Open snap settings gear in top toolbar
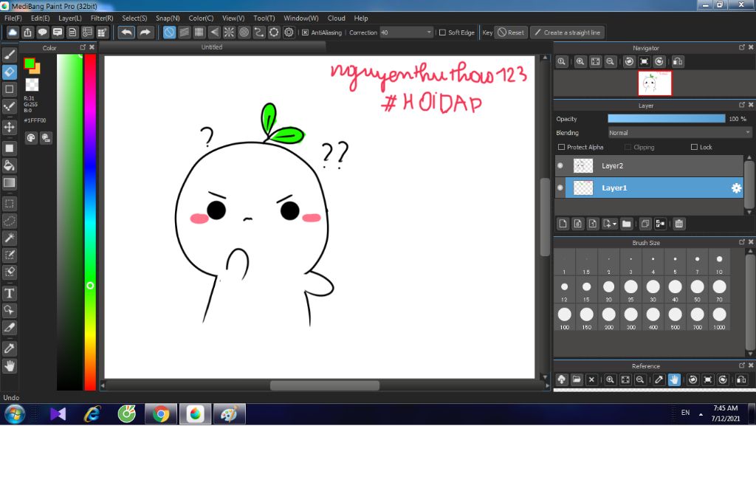The image size is (756, 488). coord(289,32)
